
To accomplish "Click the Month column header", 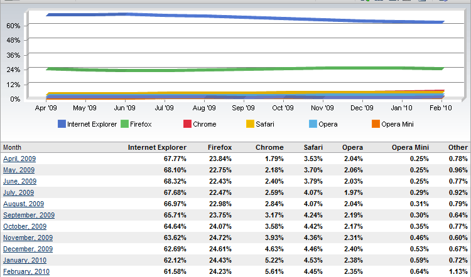I will pos(12,147).
